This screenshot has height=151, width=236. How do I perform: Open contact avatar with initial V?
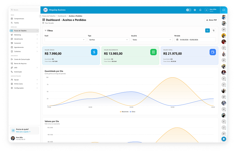224,48
